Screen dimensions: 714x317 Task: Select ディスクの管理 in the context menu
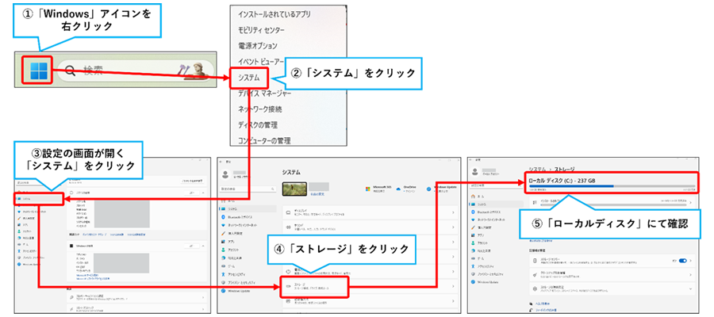click(257, 124)
